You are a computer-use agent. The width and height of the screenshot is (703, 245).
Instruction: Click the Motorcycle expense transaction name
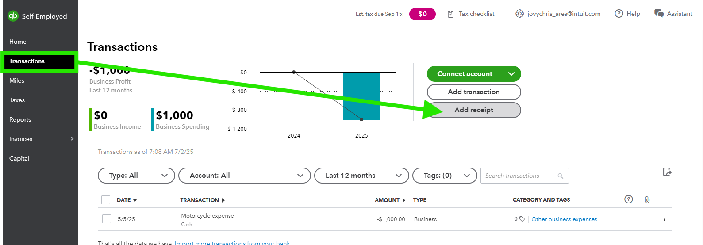click(x=207, y=216)
